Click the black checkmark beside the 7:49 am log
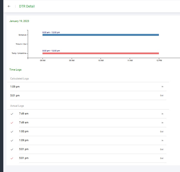Screen dimensions: 180x172 click(12, 114)
